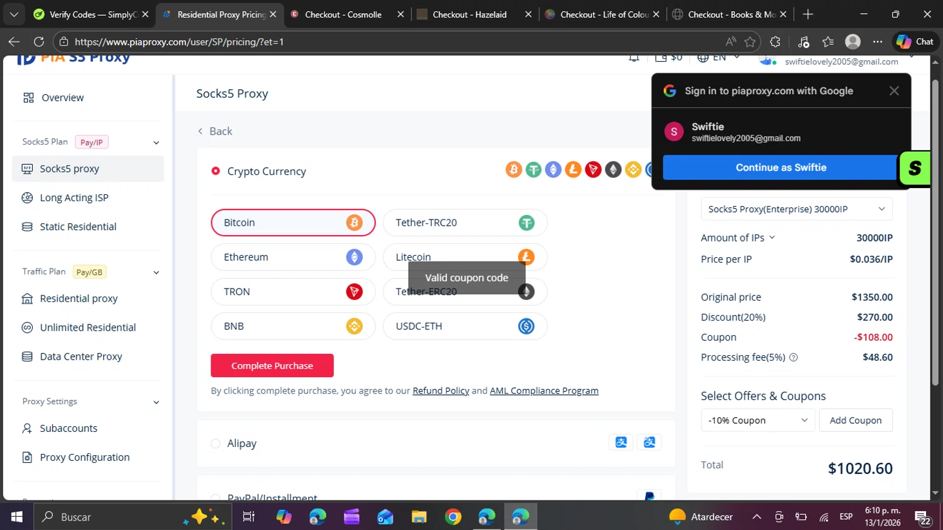Open Residential proxy sidebar item
The width and height of the screenshot is (943, 530).
point(88,299)
